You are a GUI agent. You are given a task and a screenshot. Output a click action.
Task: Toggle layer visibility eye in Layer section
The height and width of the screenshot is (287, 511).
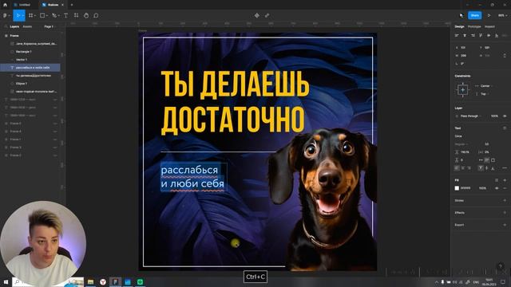point(505,116)
